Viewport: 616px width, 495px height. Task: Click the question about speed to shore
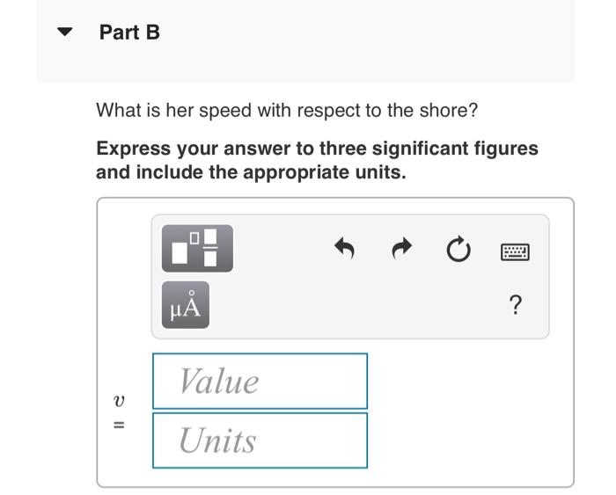287,110
